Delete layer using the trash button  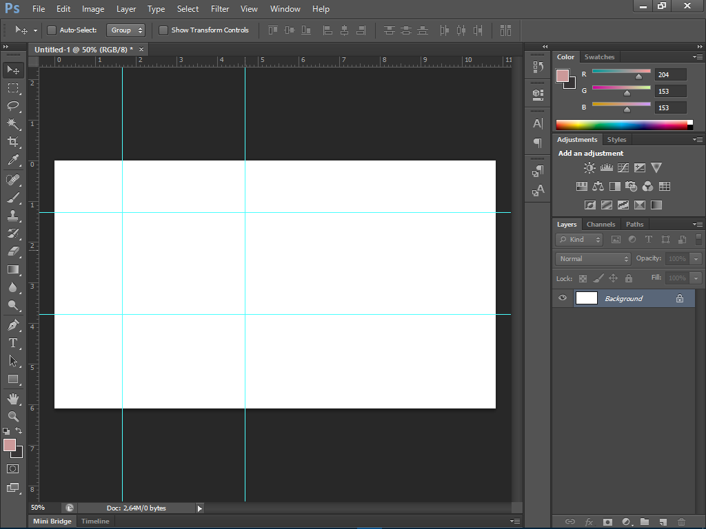pyautogui.click(x=681, y=522)
